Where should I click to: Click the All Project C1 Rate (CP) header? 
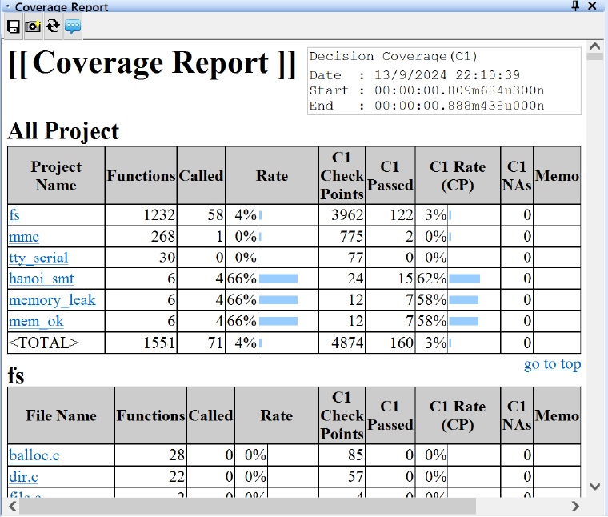[458, 176]
